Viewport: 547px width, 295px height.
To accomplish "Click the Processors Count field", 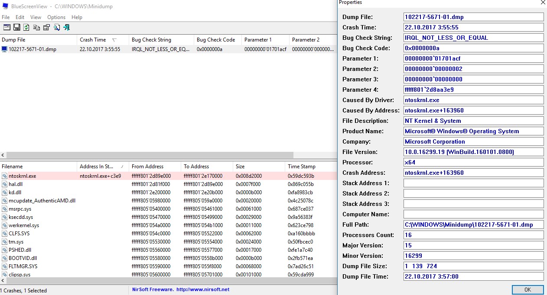I will coord(473,235).
